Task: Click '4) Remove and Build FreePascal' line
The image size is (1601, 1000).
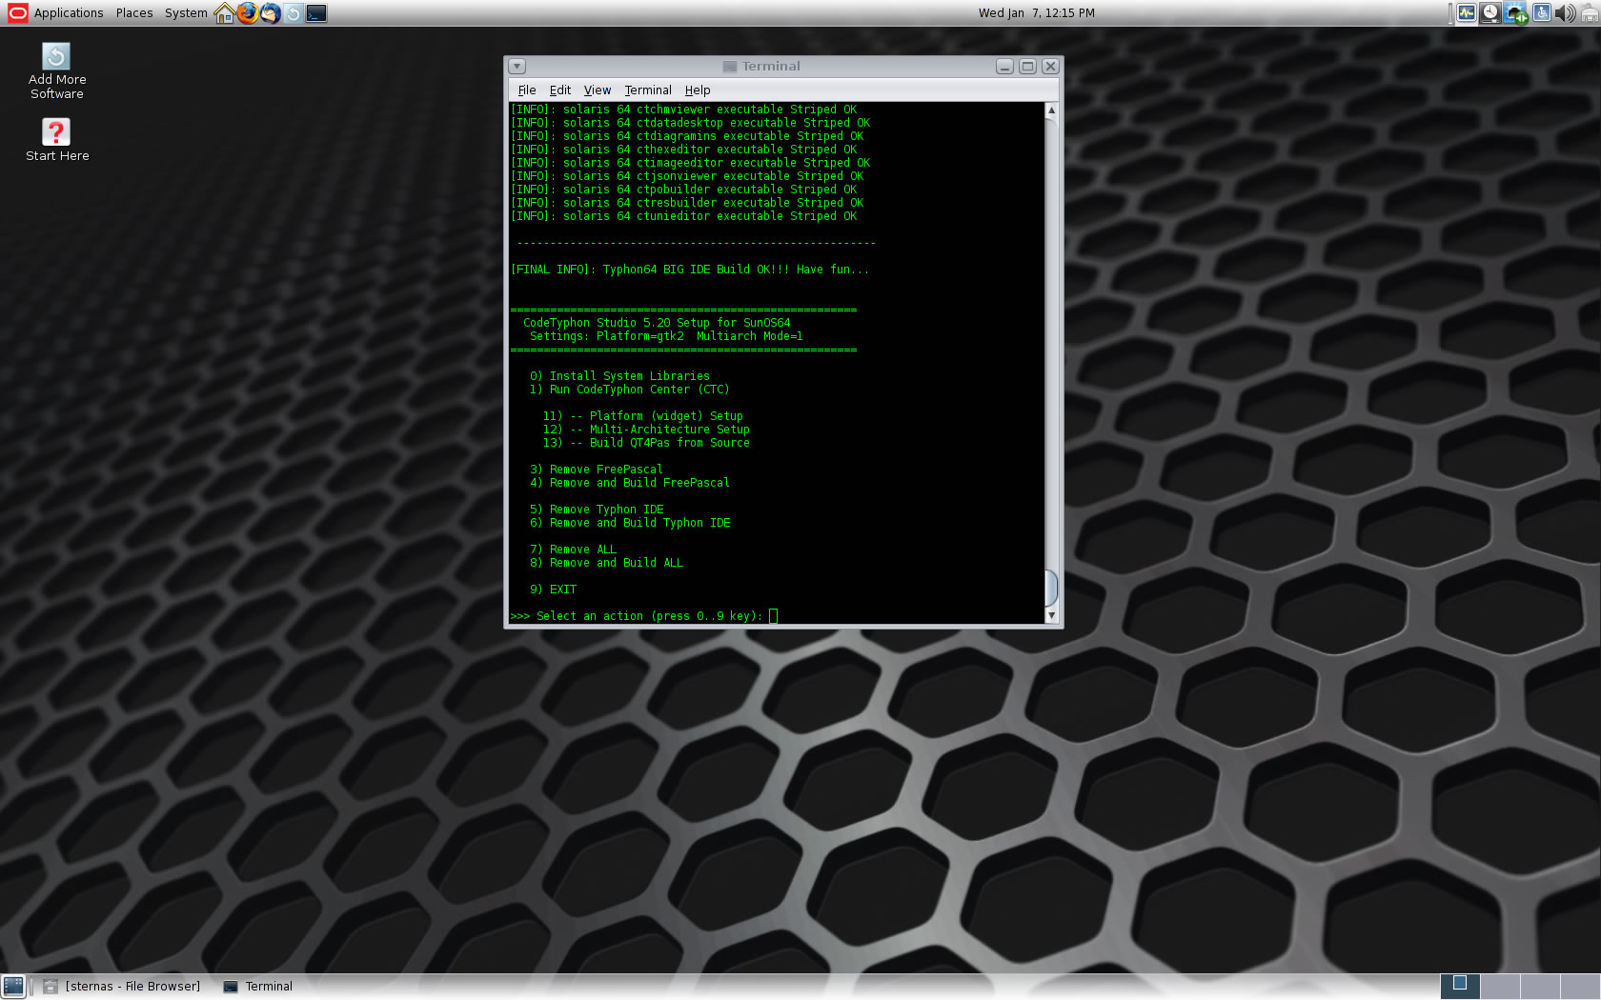Action: (630, 483)
